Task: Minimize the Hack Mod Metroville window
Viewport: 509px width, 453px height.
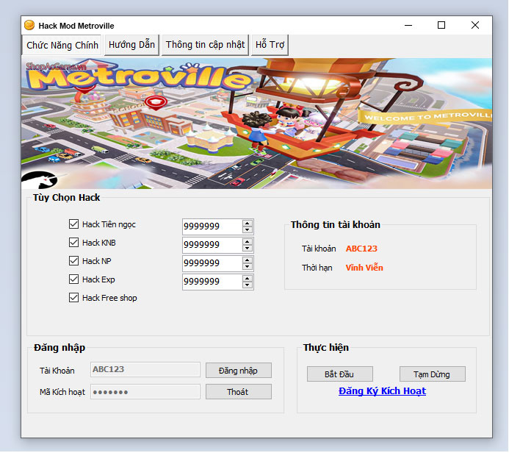Action: click(x=408, y=25)
